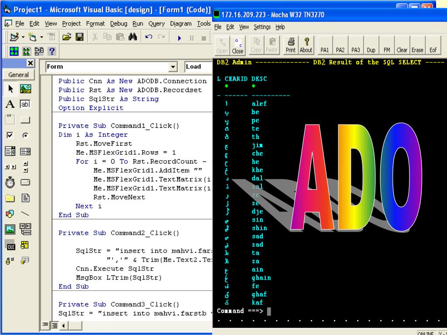Click the "Cnn.Execute SqlStr" code line
This screenshot has width=447, height=335.
click(115, 269)
